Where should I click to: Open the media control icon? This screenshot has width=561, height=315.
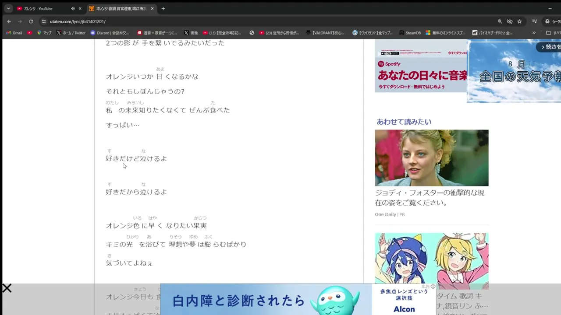[x=535, y=21]
